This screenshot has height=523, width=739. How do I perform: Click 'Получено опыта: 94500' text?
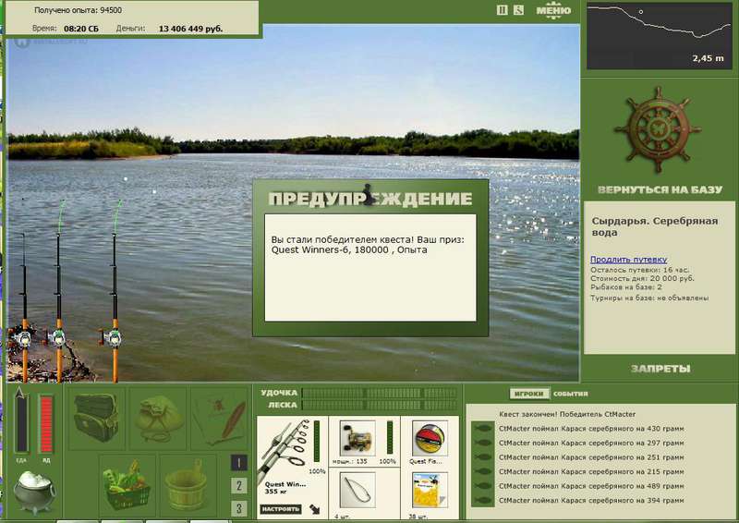pyautogui.click(x=78, y=10)
